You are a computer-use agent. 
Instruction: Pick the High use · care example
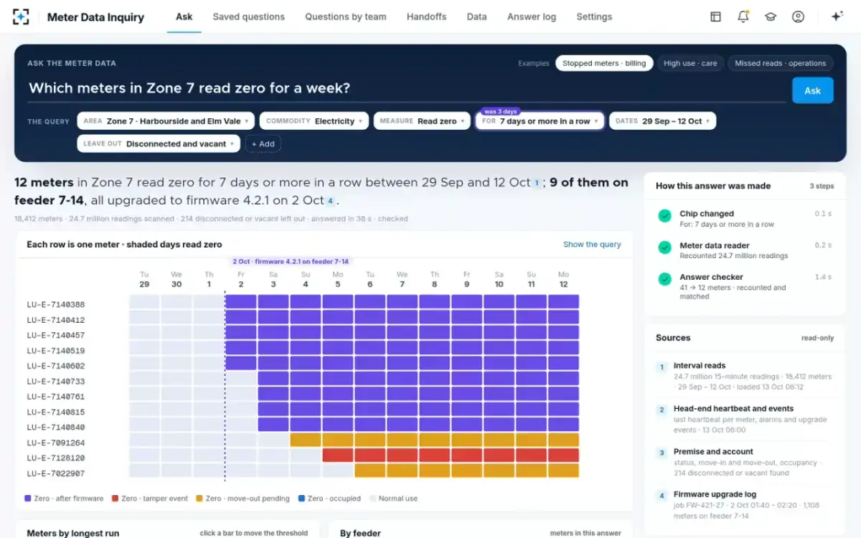(690, 63)
